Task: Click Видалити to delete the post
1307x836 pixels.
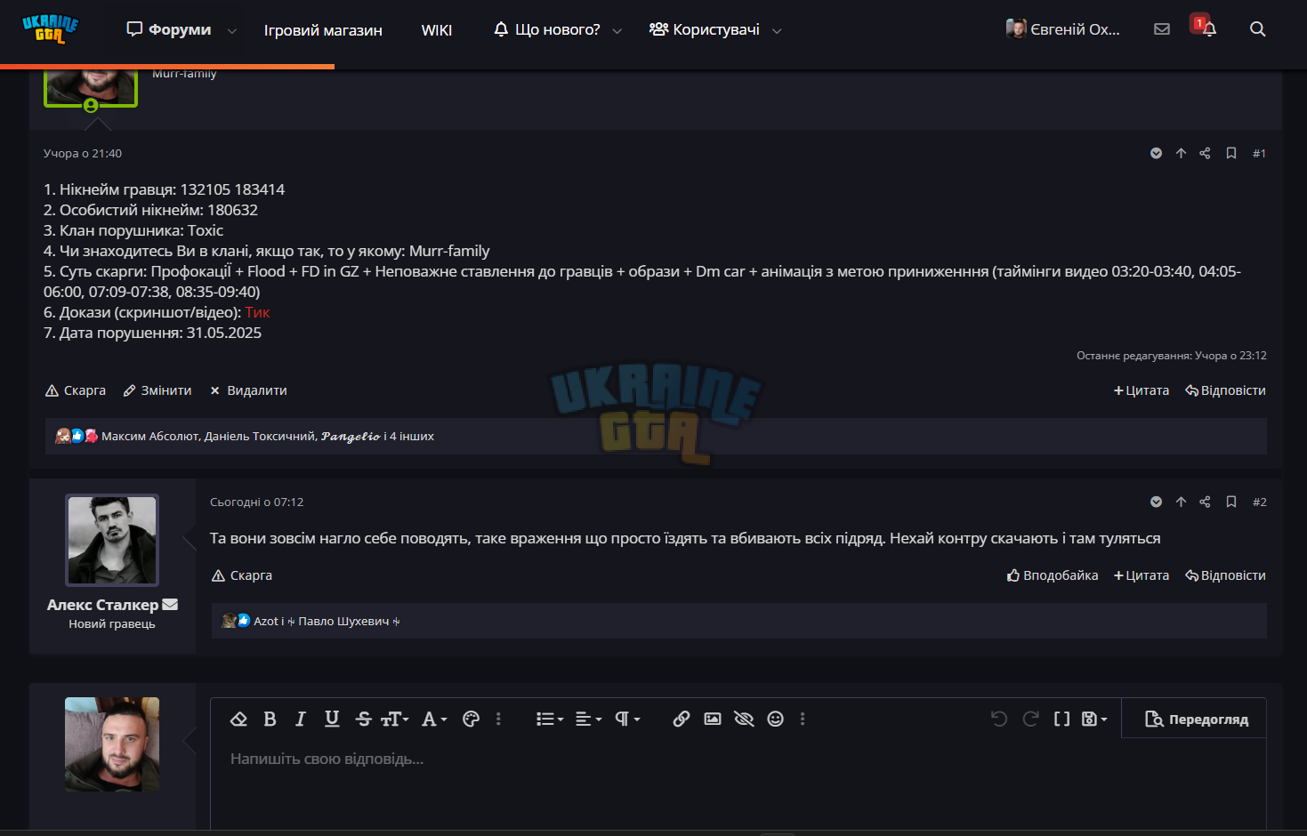Action: point(248,390)
